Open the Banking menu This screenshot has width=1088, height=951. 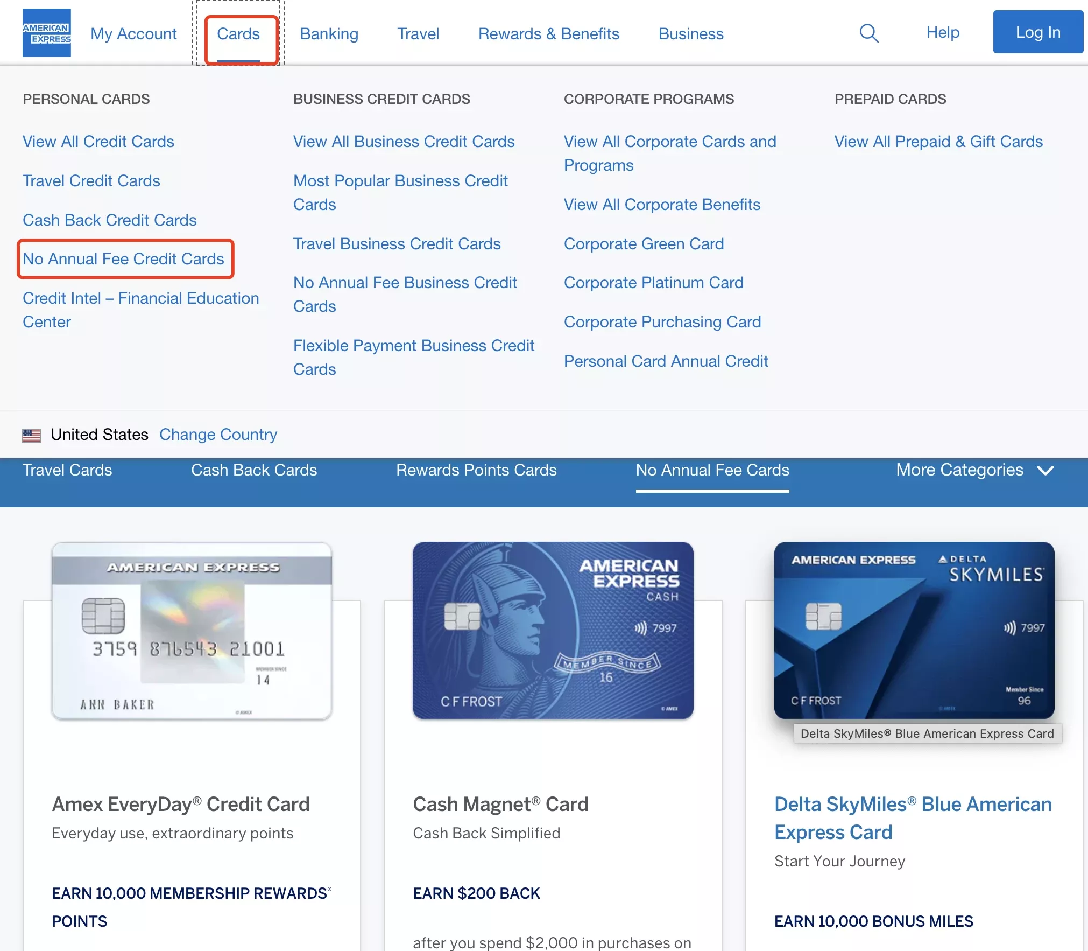329,33
